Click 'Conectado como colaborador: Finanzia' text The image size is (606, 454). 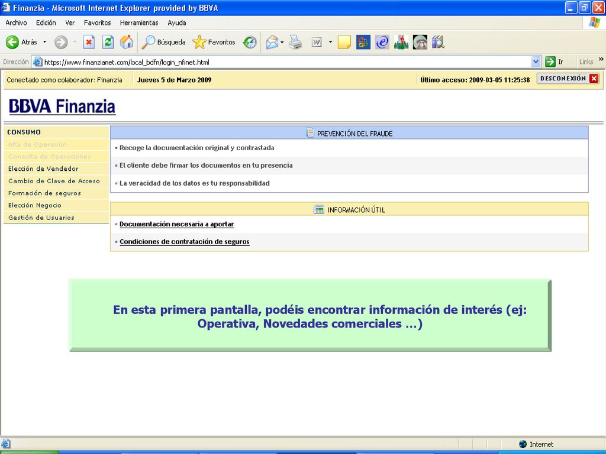pos(64,80)
